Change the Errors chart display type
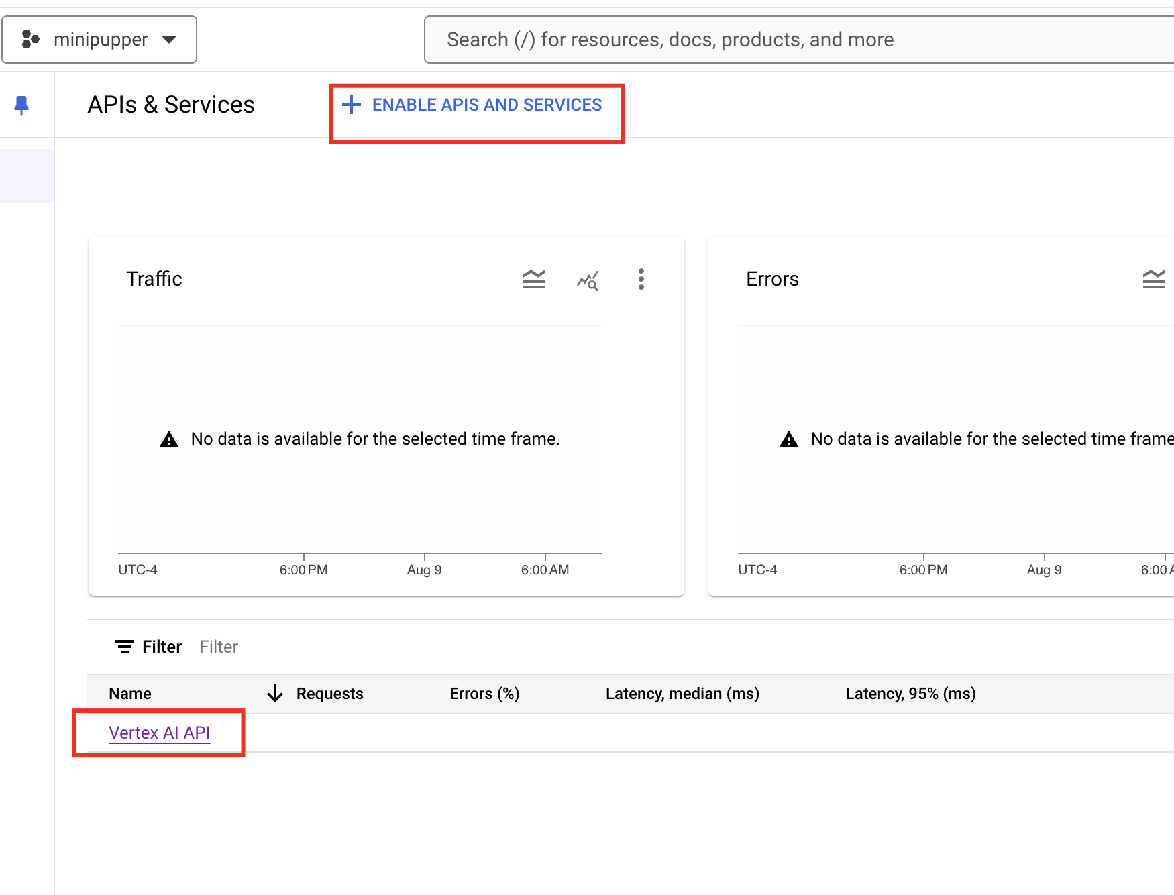Image resolution: width=1174 pixels, height=895 pixels. [x=1153, y=279]
